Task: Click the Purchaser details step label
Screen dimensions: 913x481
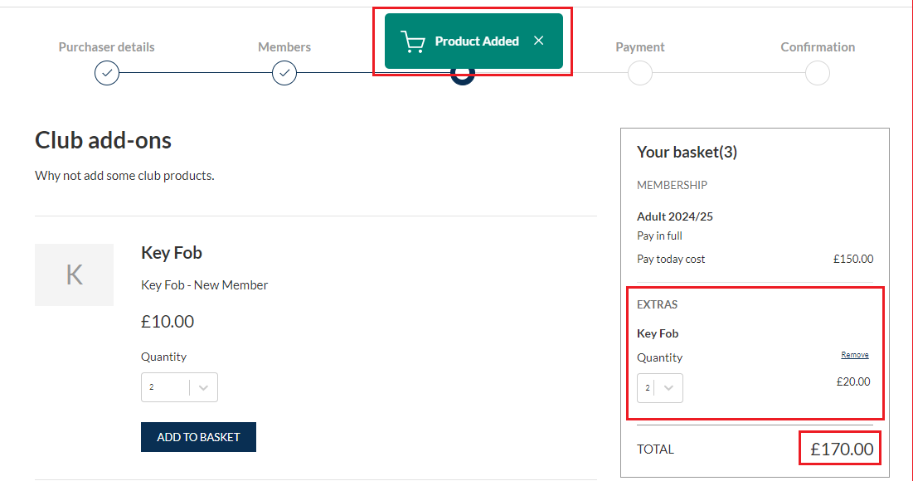Action: pyautogui.click(x=106, y=47)
